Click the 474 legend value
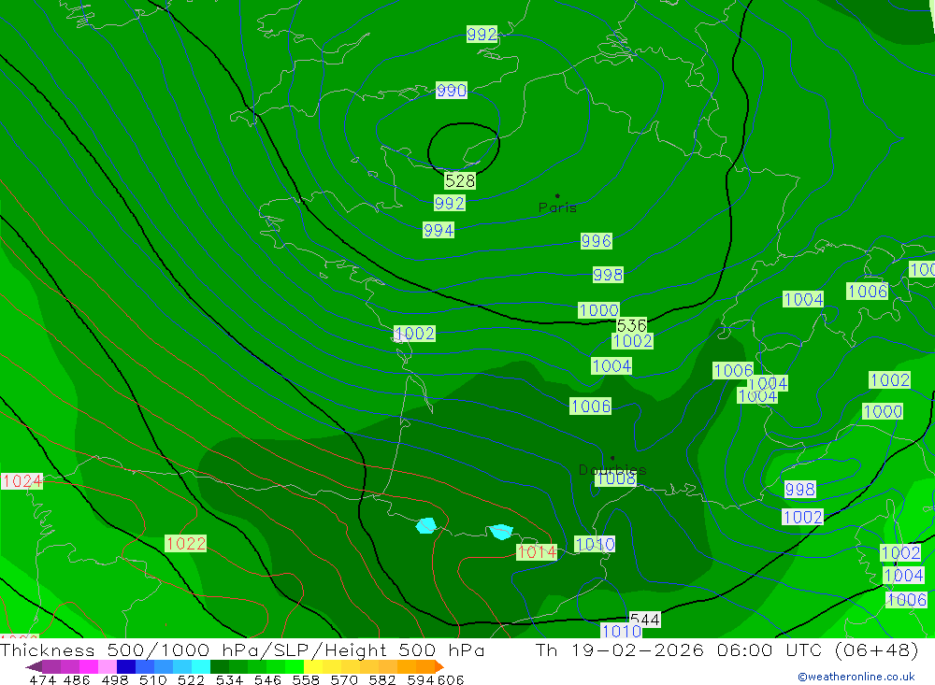Viewport: 935px width, 685px height. coord(42,680)
